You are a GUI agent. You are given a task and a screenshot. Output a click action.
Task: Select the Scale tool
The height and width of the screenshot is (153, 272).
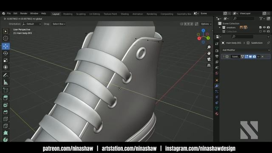(x=6, y=60)
